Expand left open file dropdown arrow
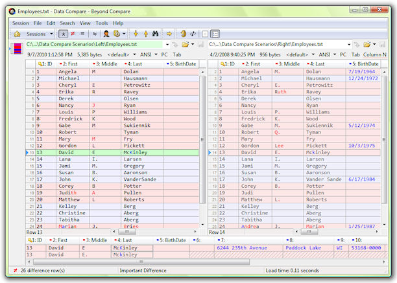397x283 pixels. coord(193,45)
